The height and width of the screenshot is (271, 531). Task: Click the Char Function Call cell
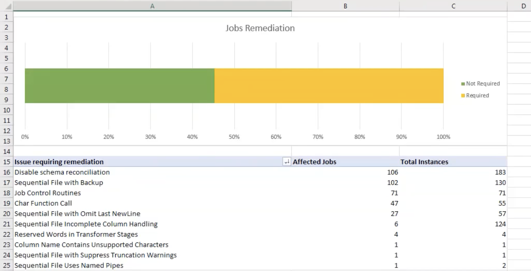43,203
